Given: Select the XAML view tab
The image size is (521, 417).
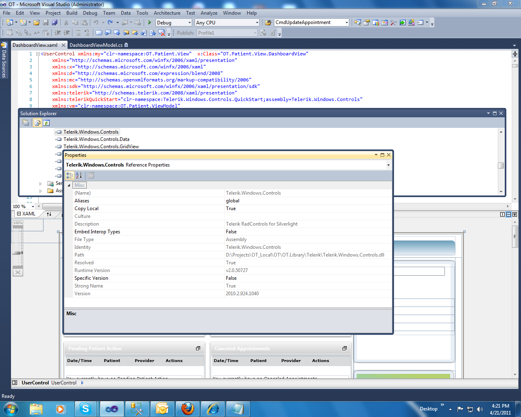Looking at the screenshot, I should [26, 214].
